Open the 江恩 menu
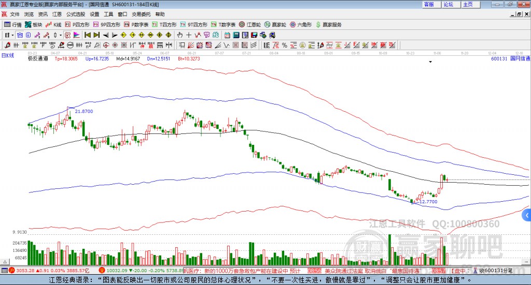Screen dimensions: 531x285 (57, 14)
